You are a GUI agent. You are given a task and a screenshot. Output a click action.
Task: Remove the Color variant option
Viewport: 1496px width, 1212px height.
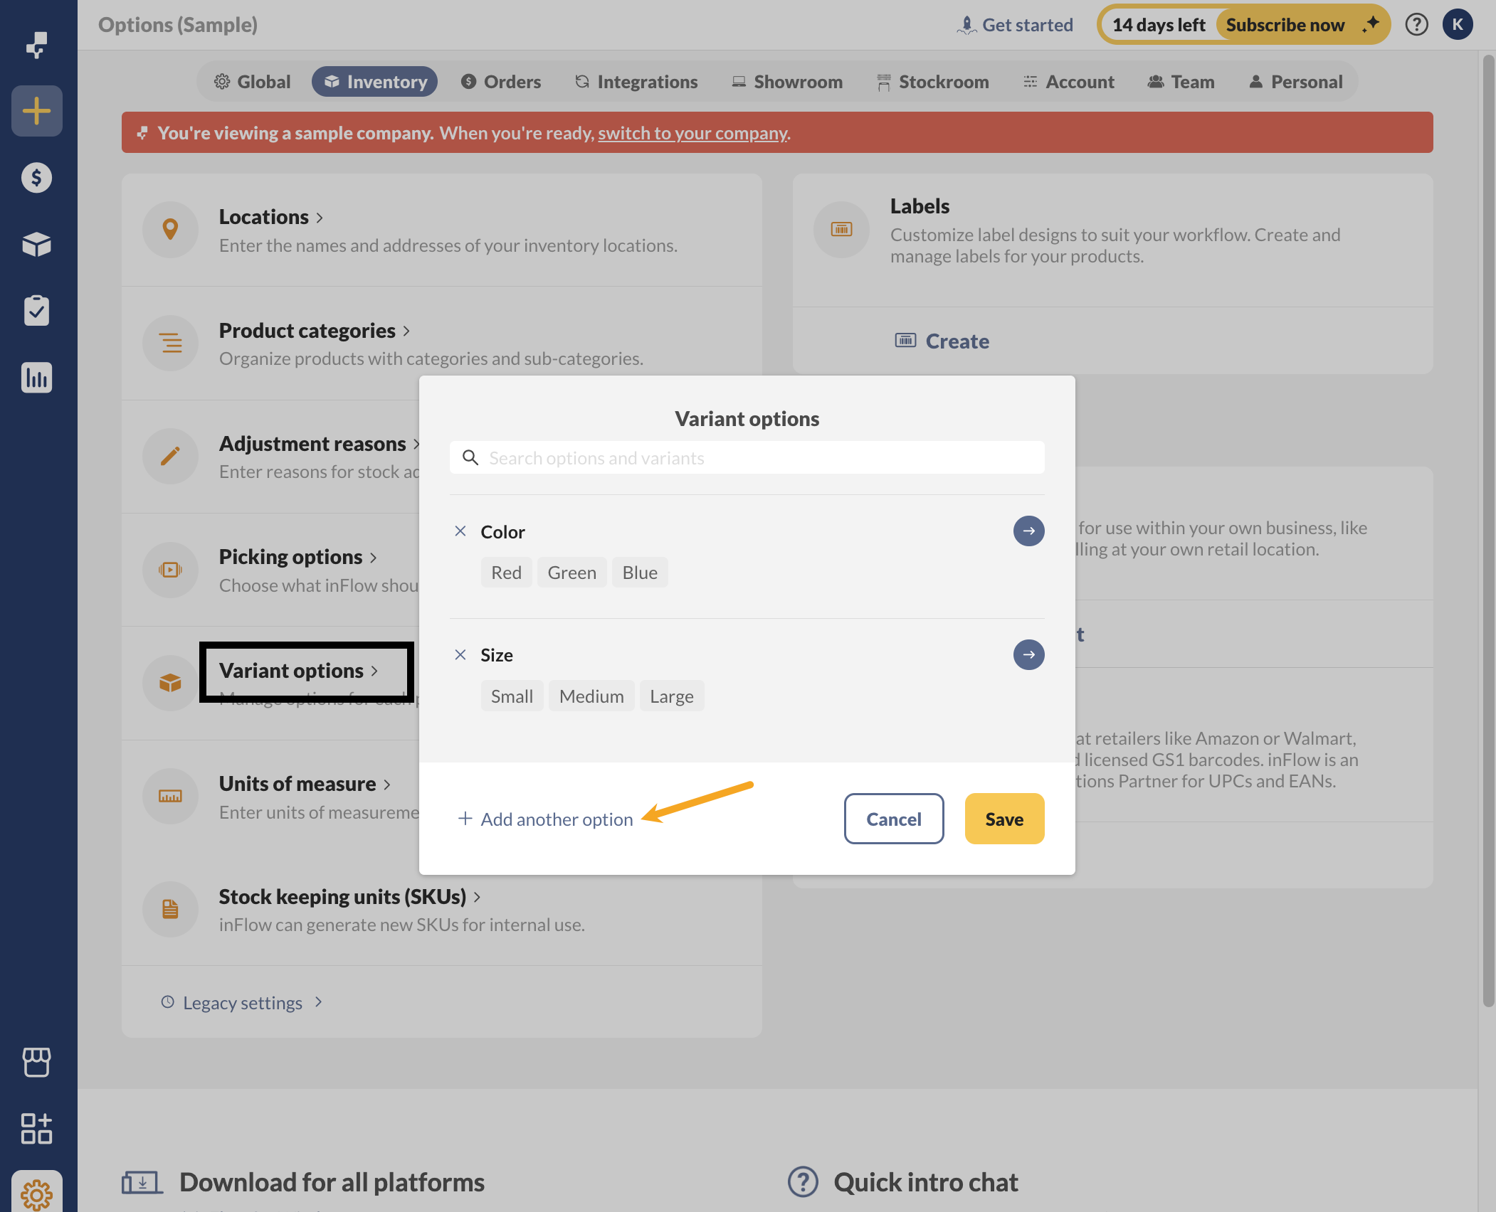point(460,531)
